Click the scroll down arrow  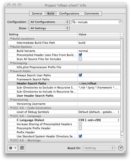pos(122,141)
